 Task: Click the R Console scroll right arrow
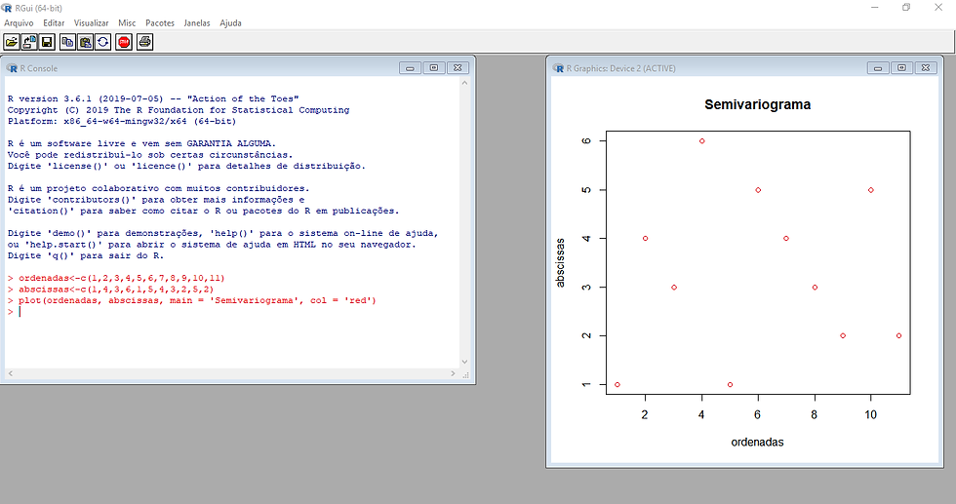coord(453,373)
